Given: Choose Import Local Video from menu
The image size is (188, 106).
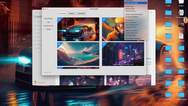Looking at the screenshot, I should (136, 3).
